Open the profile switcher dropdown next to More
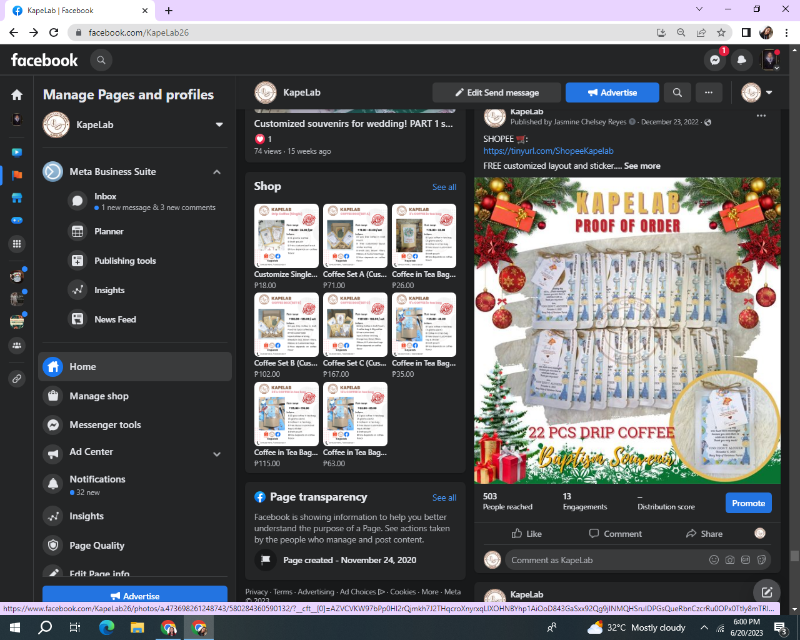Screen dimensions: 800x640 757,92
